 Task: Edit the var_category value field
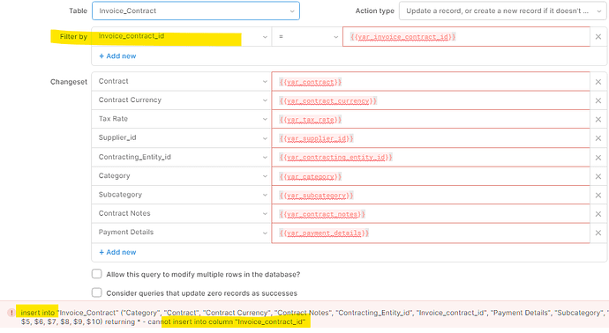431,176
